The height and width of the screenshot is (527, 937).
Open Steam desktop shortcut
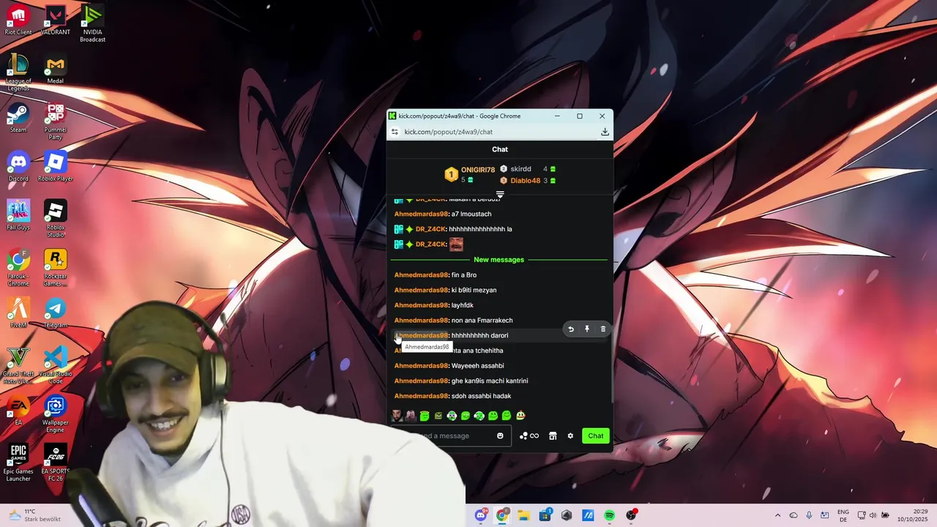pyautogui.click(x=18, y=119)
